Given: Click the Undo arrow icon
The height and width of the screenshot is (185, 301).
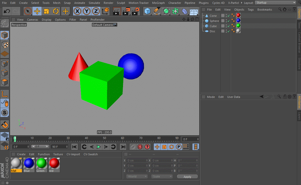Looking at the screenshot, I should pos(7,11).
